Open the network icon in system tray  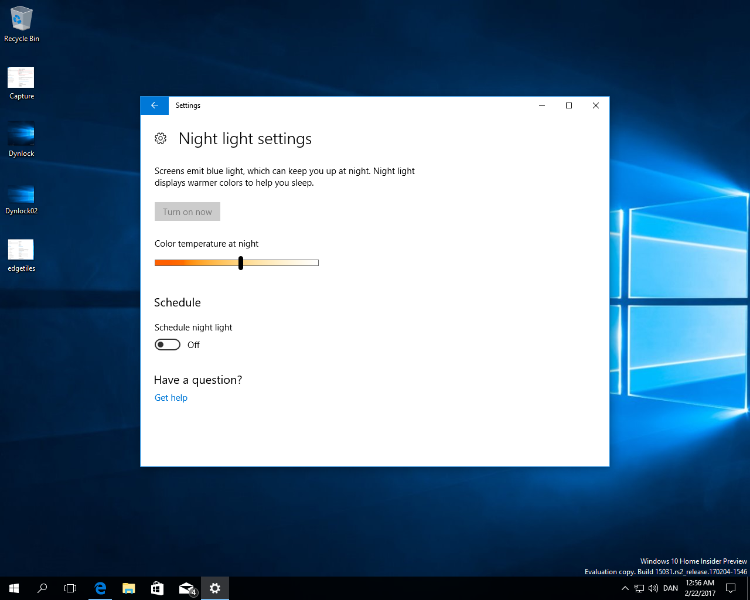tap(639, 588)
